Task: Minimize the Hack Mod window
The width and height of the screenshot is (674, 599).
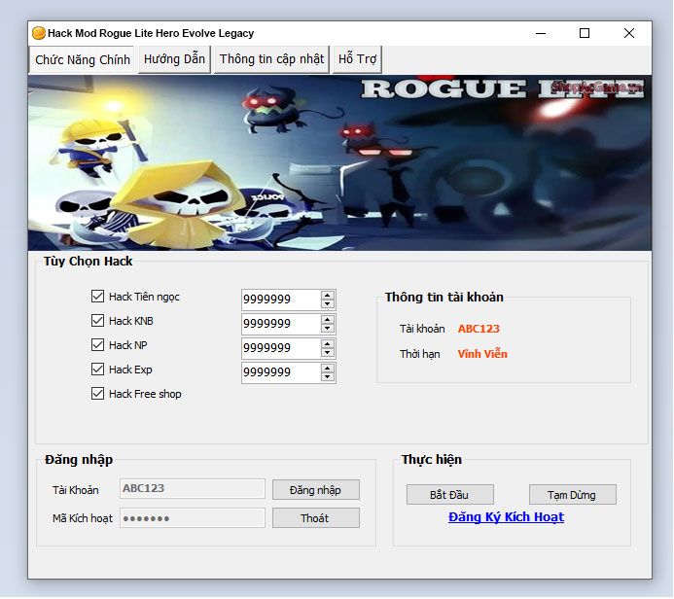Action: coord(541,33)
